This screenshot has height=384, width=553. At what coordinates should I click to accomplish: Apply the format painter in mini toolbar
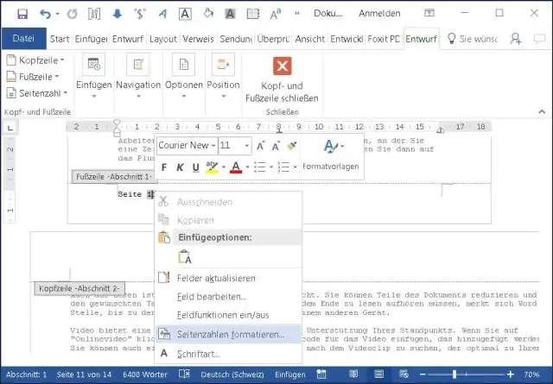[292, 146]
